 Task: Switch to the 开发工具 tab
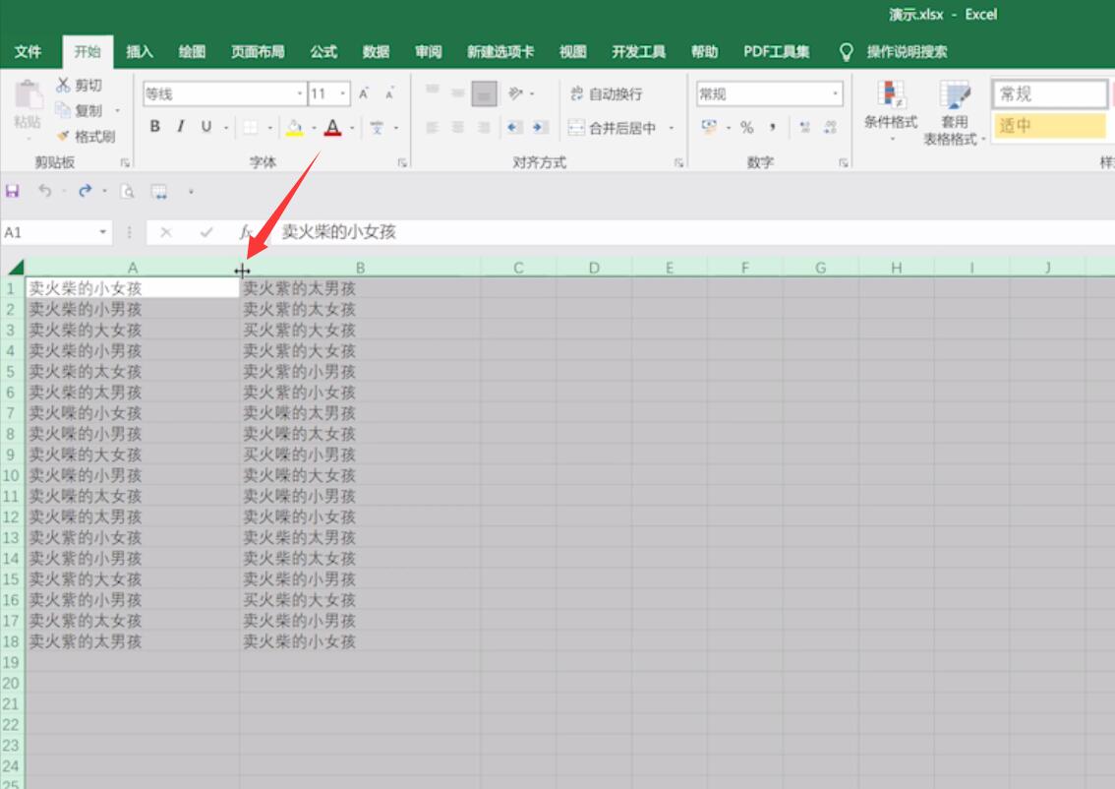(x=638, y=51)
